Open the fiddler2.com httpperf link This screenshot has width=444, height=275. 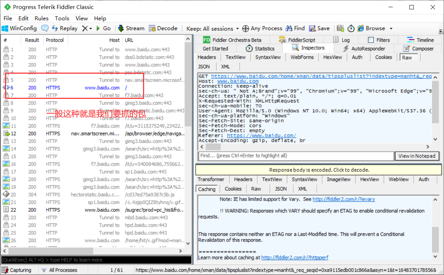(x=295, y=257)
